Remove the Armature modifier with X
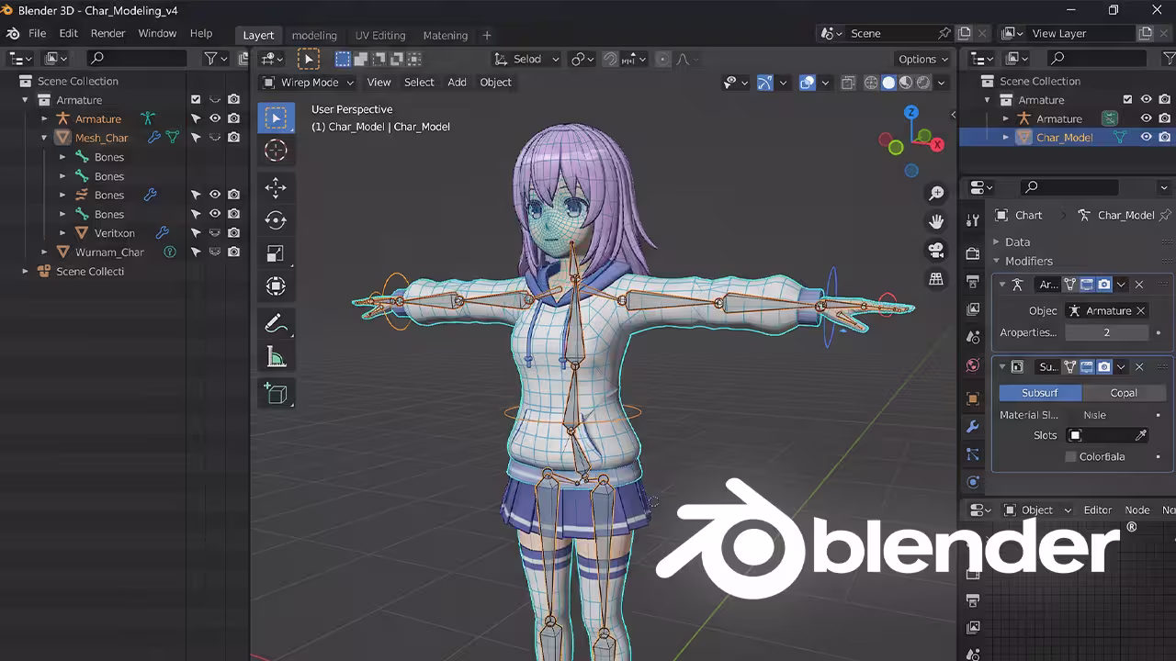The height and width of the screenshot is (661, 1176). tap(1139, 285)
